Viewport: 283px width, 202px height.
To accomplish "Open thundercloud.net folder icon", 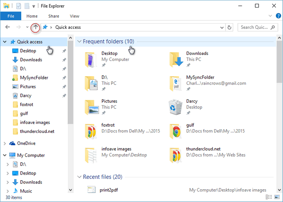I will click(x=175, y=155).
